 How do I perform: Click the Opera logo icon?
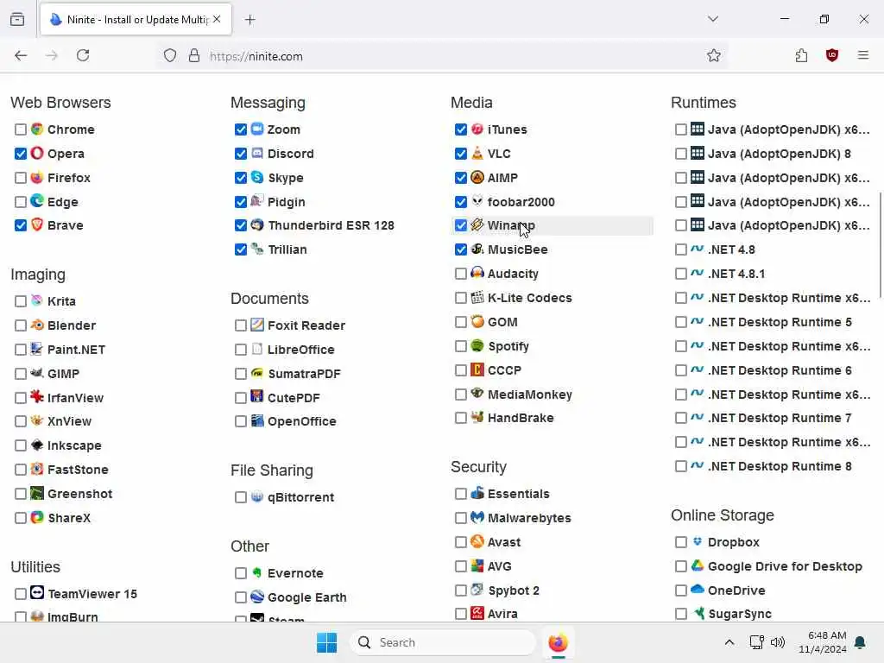(x=37, y=153)
